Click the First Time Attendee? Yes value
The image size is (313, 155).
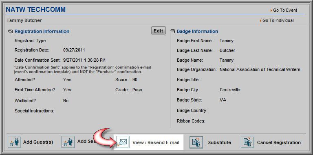pyautogui.click(x=67, y=90)
